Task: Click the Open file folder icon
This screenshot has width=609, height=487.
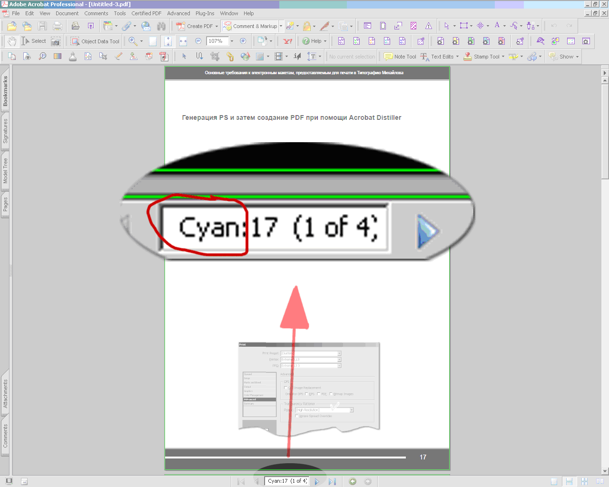Action: [12, 26]
